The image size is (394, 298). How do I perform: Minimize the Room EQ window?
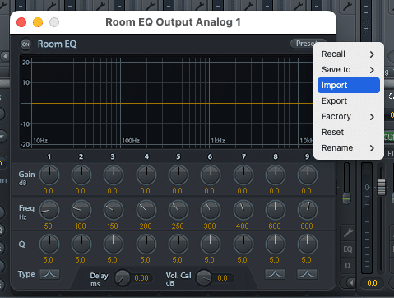(38, 22)
